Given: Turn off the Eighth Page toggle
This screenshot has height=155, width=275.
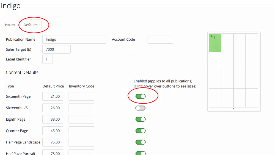Looking at the screenshot, I should [x=141, y=119].
